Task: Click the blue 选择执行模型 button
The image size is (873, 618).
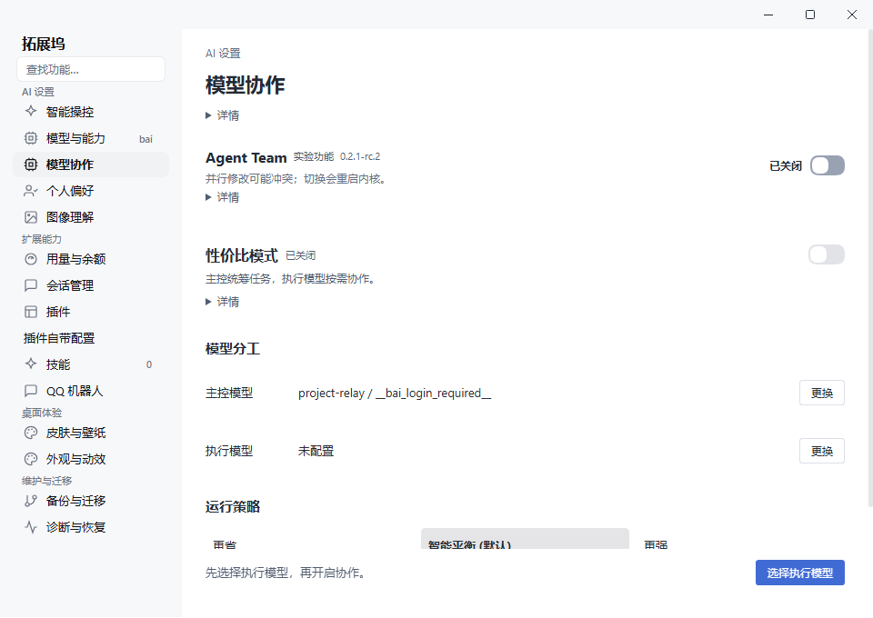Action: pyautogui.click(x=799, y=573)
